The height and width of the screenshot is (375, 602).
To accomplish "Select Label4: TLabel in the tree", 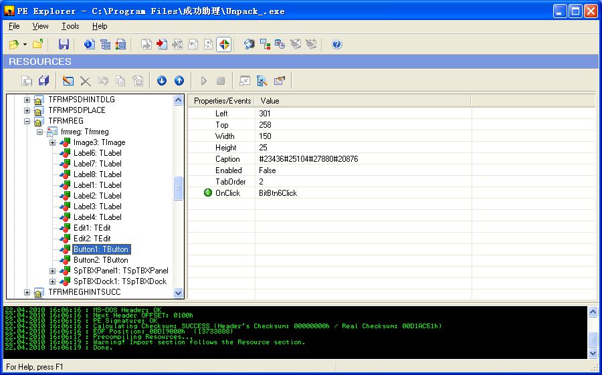I will click(x=98, y=217).
